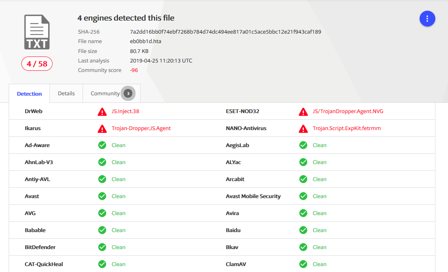
Task: Click the file name eb0bb1d.hta
Action: click(145, 41)
